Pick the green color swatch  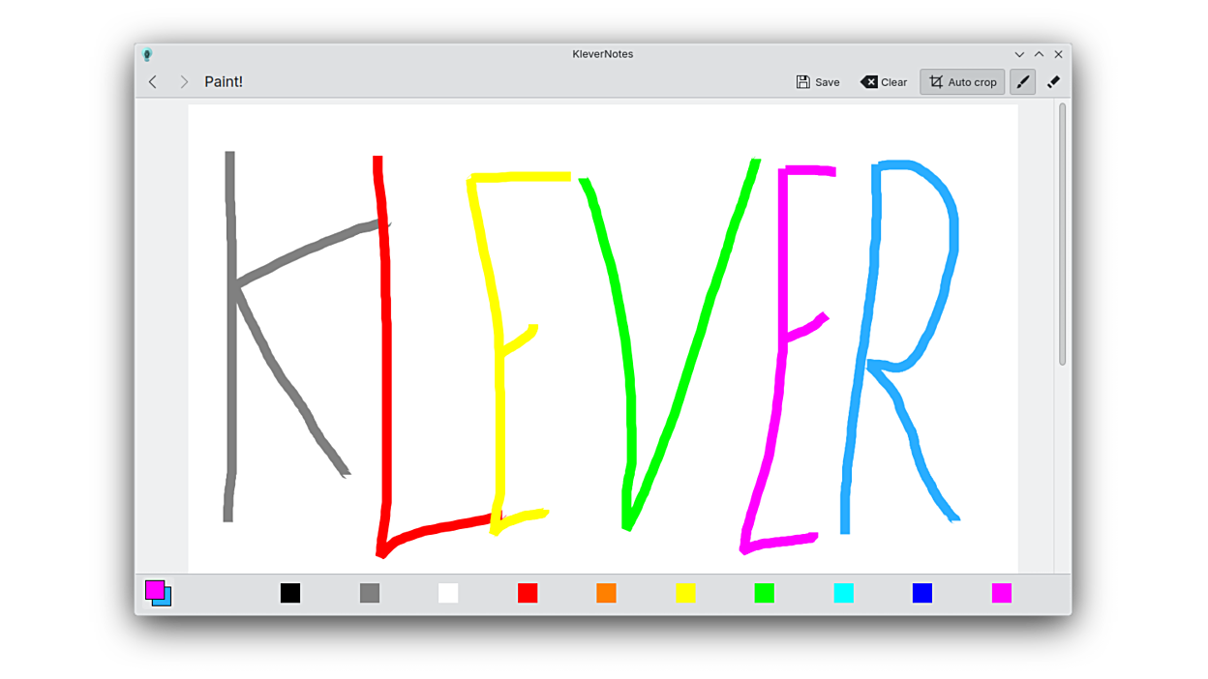[765, 593]
